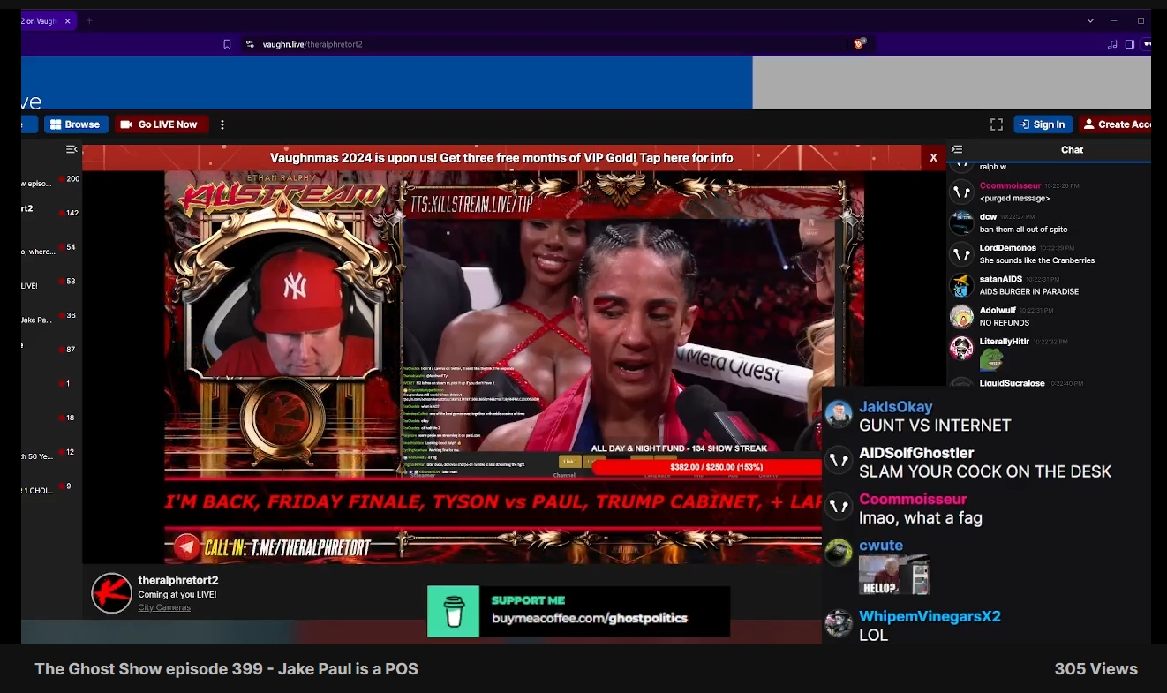This screenshot has width=1167, height=693.
Task: Select sidebar channel with 12 viewers
Action: (51, 452)
